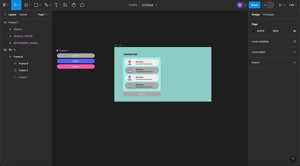Switch to the Assets tab
Image resolution: width=300 pixels, height=166 pixels.
(23, 15)
